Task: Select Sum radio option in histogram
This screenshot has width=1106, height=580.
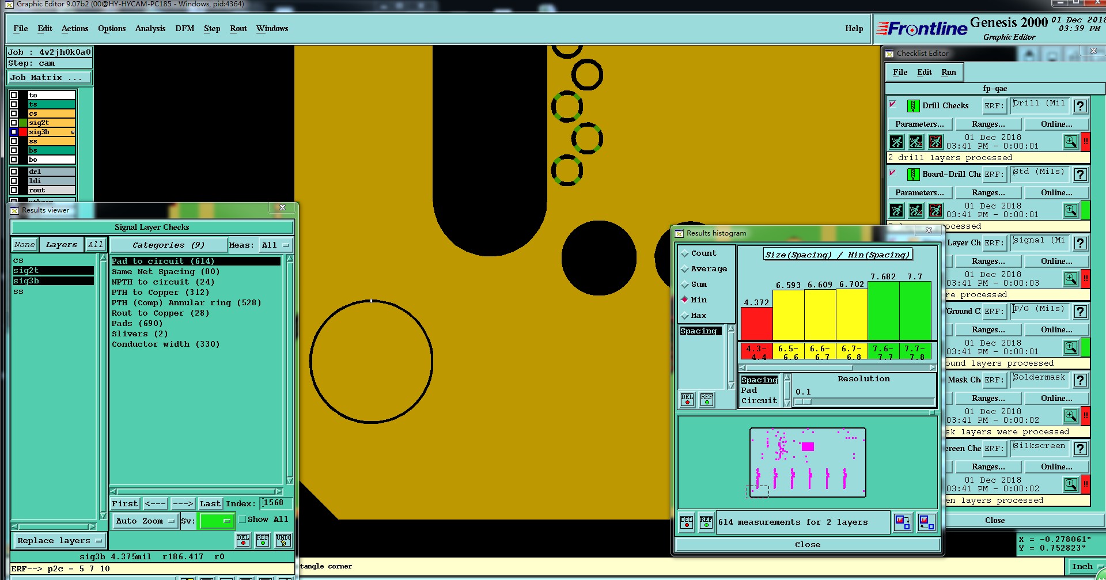Action: 685,285
